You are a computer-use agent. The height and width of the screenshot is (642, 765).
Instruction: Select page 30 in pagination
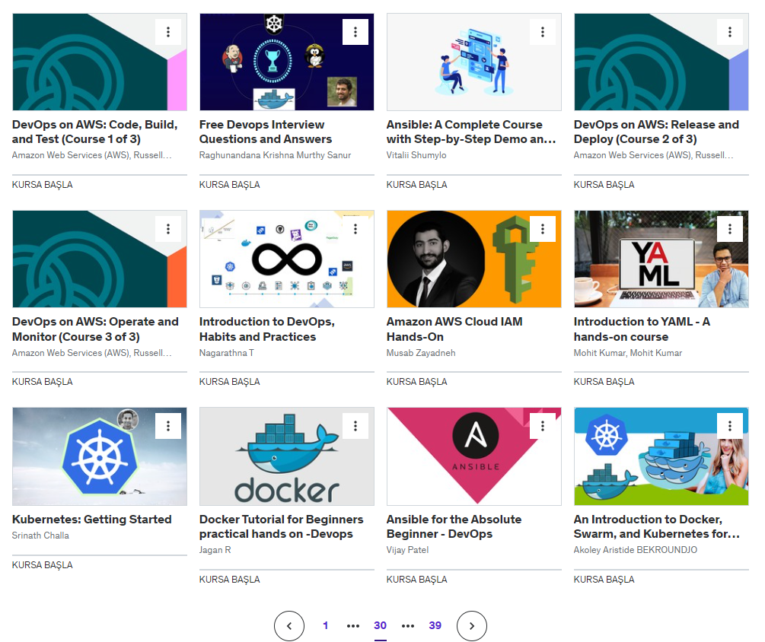[380, 625]
